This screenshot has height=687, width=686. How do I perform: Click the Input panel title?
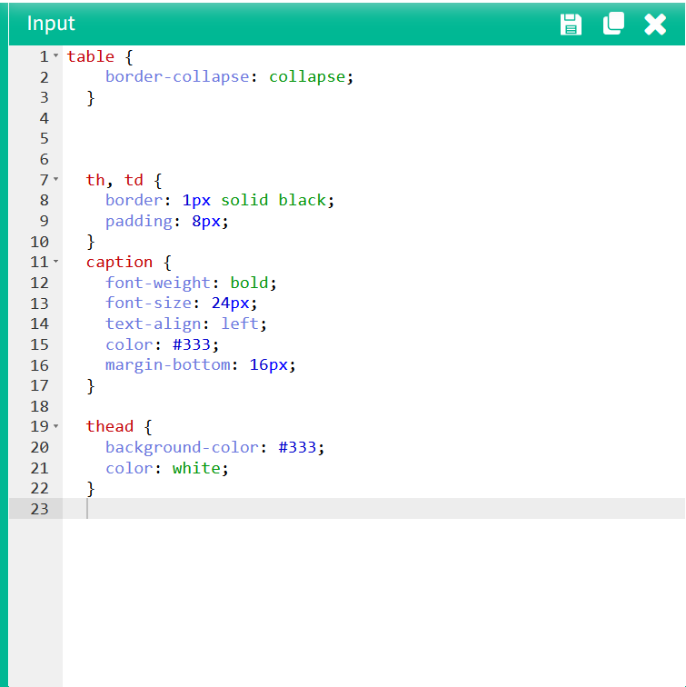pos(51,24)
